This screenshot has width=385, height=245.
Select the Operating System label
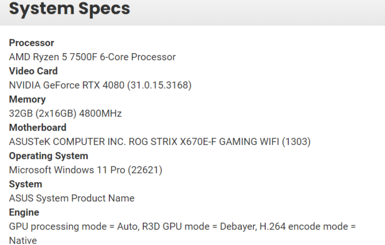point(48,156)
